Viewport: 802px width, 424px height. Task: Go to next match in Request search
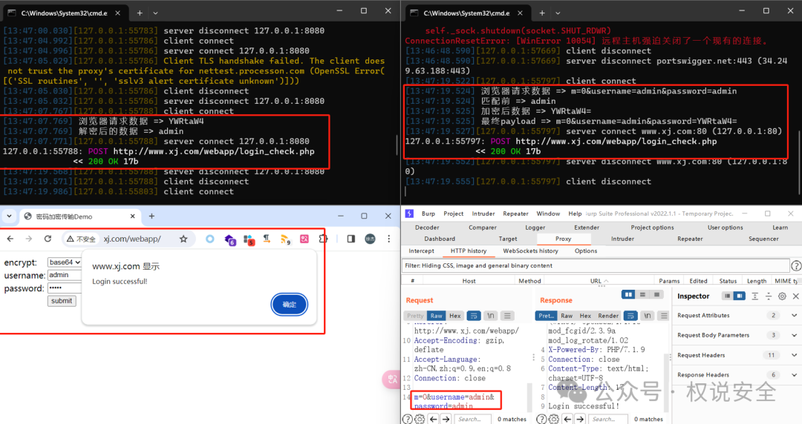[446, 419]
